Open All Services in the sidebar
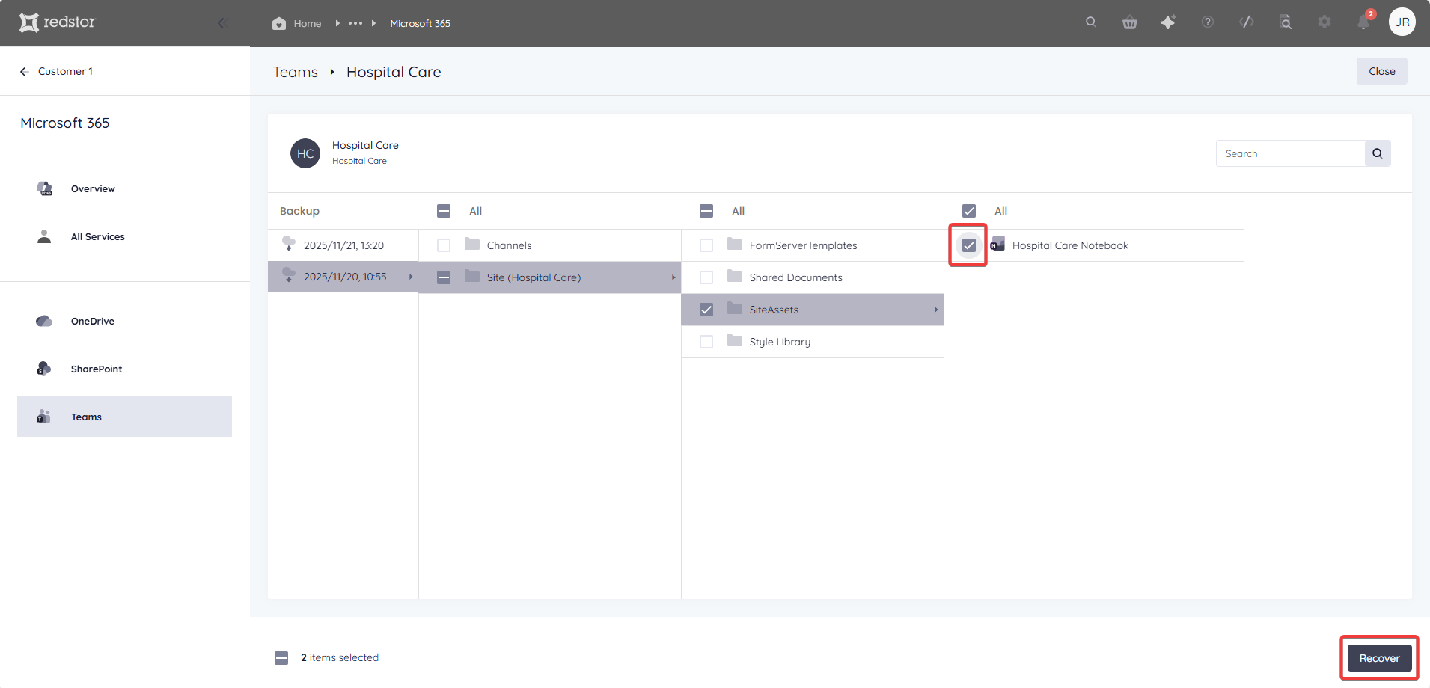Screen dimensions: 1430x688 pos(98,237)
